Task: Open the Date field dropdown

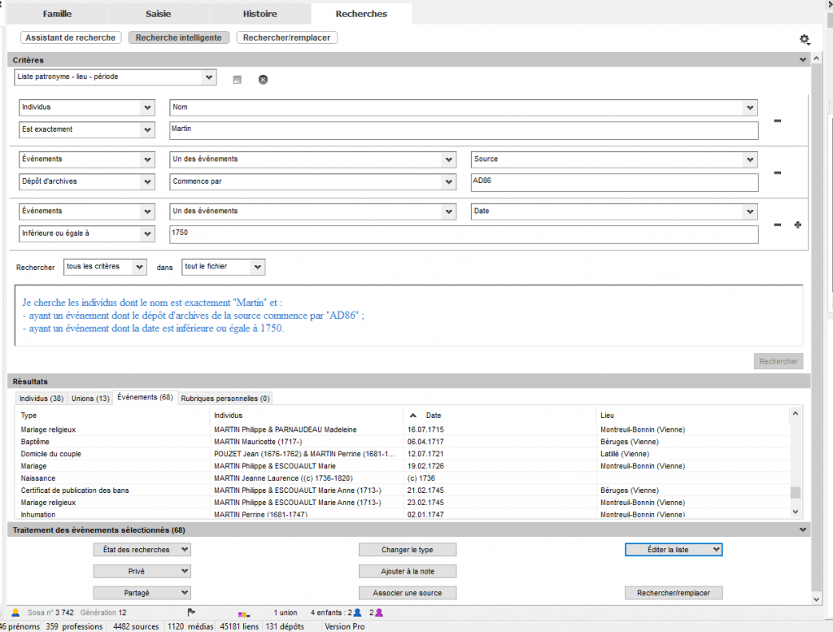Action: coord(614,211)
